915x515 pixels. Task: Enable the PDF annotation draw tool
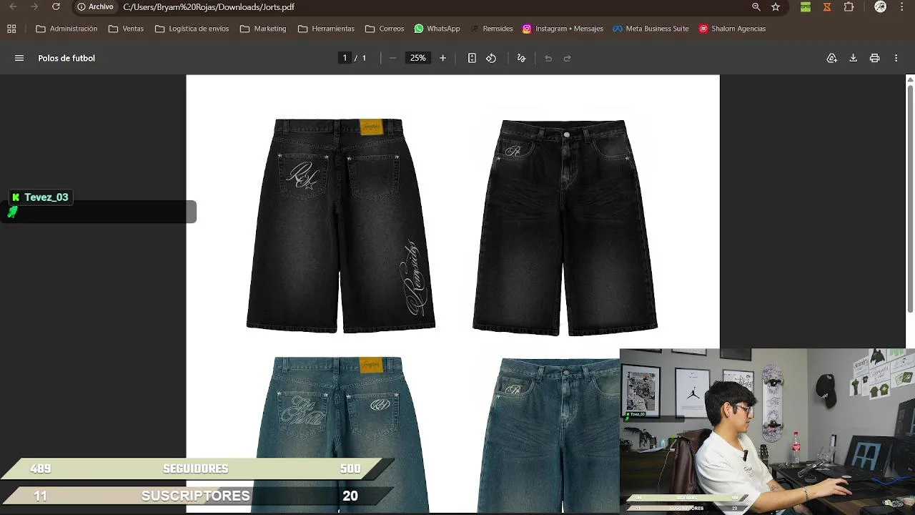pyautogui.click(x=521, y=58)
